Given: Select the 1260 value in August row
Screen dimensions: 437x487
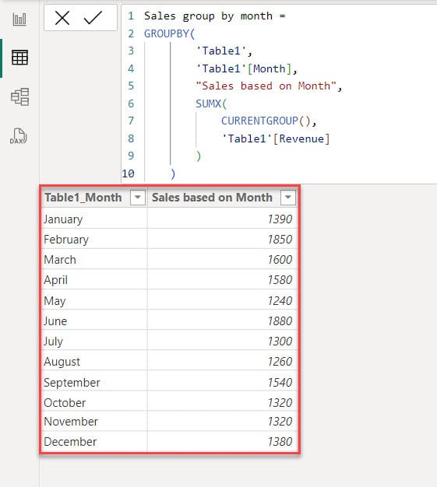Looking at the screenshot, I should tap(280, 361).
